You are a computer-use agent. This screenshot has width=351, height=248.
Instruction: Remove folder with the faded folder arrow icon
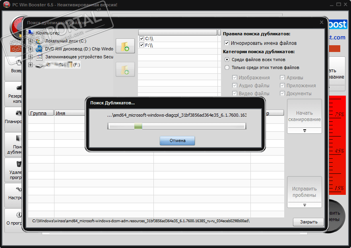coord(125,69)
